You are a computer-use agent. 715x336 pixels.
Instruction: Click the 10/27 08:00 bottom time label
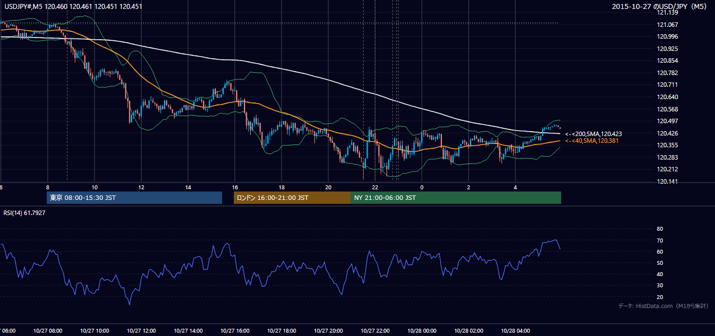coord(47,331)
